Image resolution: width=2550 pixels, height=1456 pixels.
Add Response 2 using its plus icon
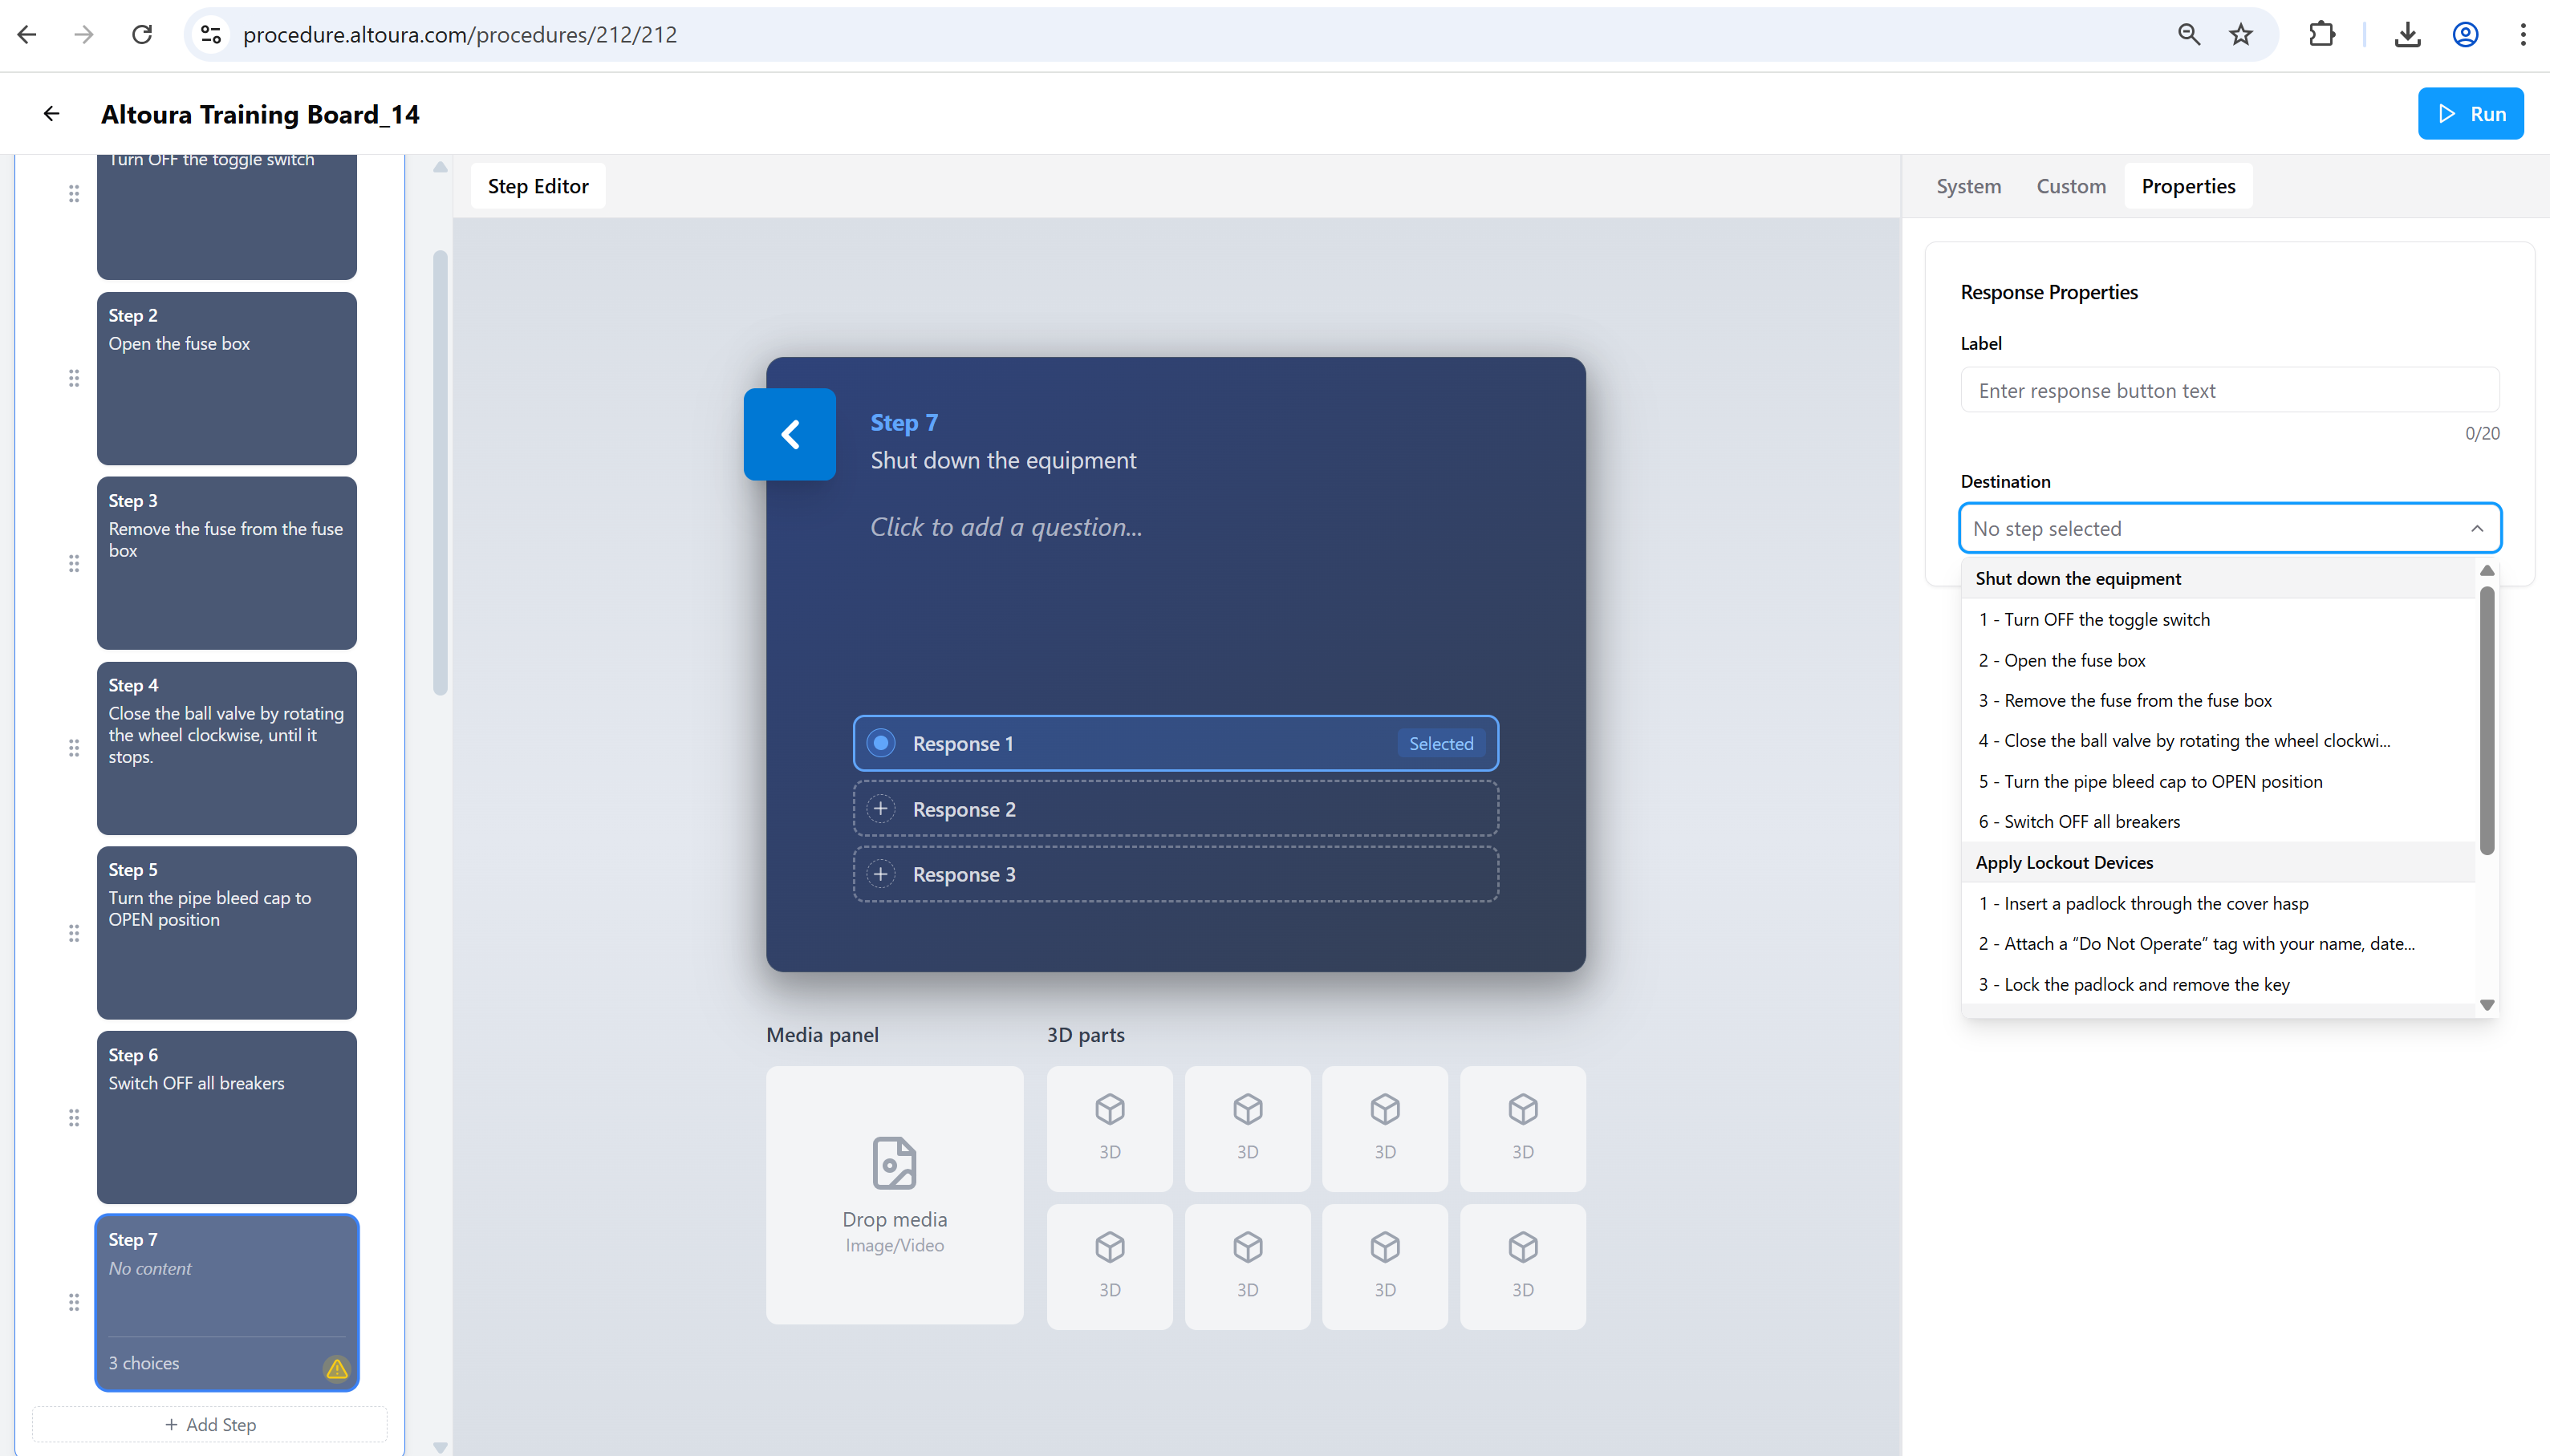(x=880, y=808)
